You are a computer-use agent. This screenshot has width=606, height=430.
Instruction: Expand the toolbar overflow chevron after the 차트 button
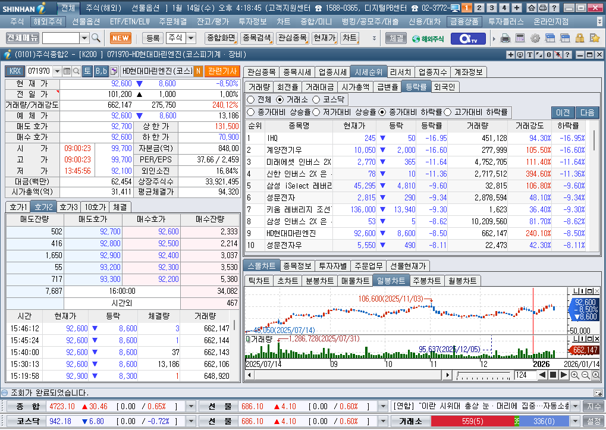tap(373, 38)
